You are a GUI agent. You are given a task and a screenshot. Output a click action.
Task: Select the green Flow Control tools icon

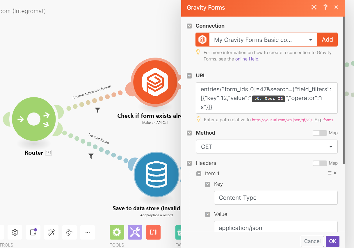click(x=117, y=232)
